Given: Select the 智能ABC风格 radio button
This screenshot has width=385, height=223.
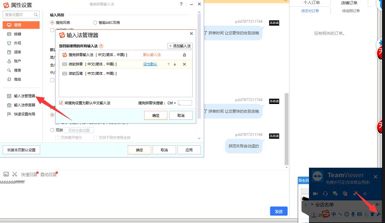Looking at the screenshot, I should tap(95, 23).
